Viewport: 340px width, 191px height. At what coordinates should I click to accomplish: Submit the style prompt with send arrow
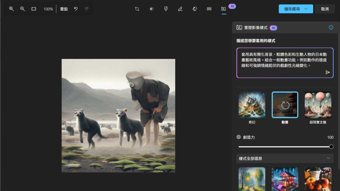point(328,72)
